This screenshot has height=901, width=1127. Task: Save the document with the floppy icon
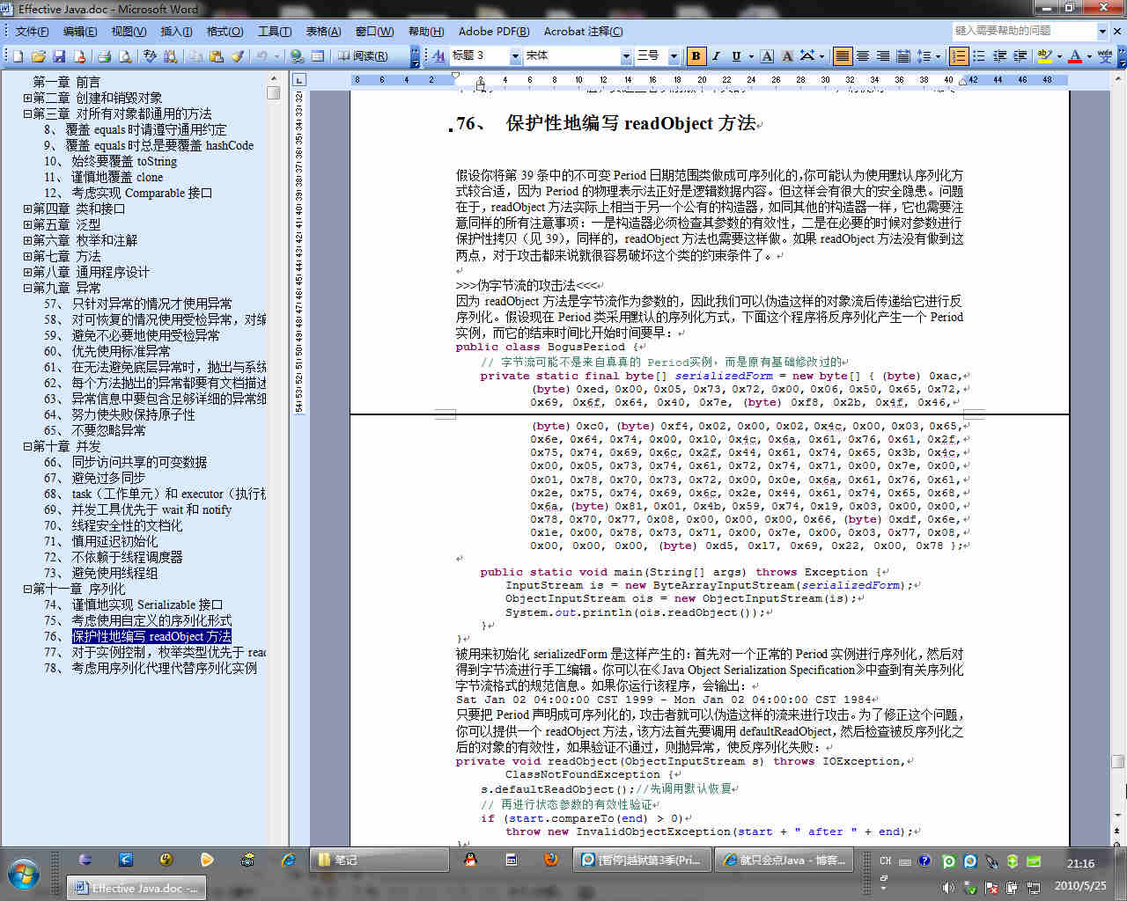(59, 56)
